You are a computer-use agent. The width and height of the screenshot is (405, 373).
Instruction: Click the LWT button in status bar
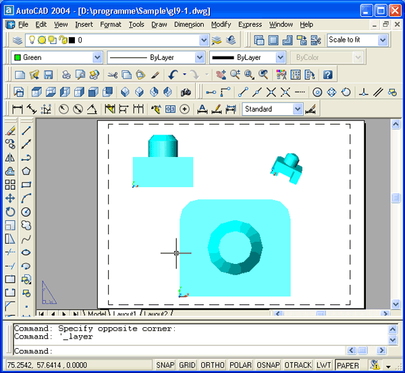click(x=324, y=365)
